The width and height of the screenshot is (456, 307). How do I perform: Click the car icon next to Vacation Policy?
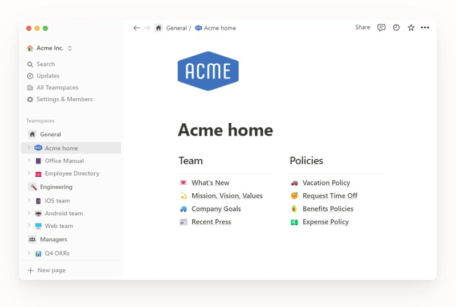point(294,183)
